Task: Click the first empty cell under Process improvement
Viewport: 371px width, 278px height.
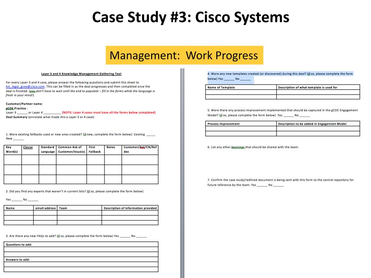Action: pyautogui.click(x=241, y=129)
